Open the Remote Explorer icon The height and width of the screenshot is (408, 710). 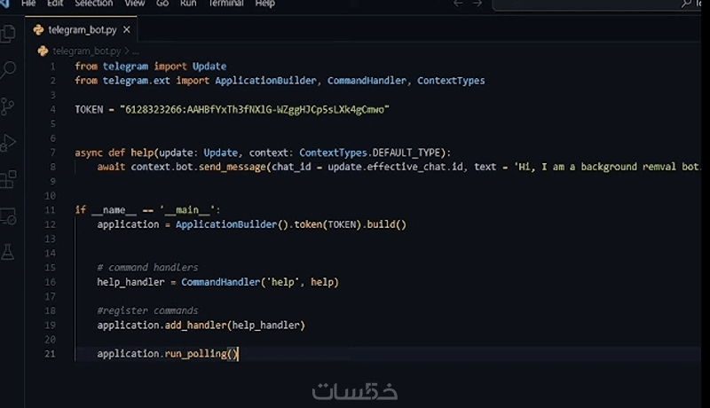pos(9,216)
